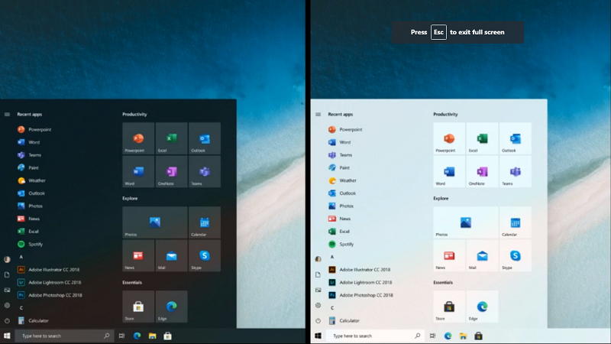
Task: Open Excel tile in light Start menu
Action: [482, 138]
